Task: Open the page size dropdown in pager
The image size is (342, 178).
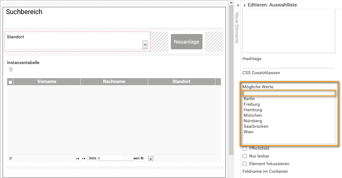Action: (x=151, y=158)
